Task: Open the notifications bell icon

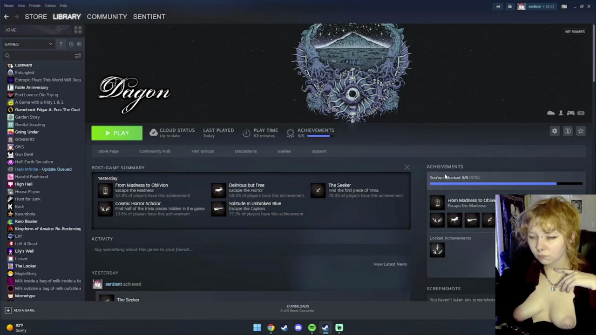Action: pyautogui.click(x=509, y=7)
